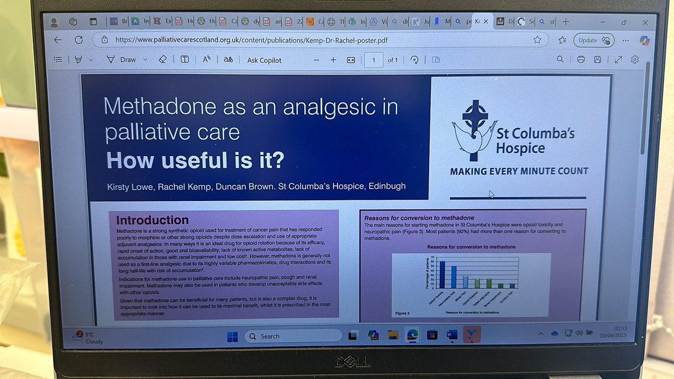674x379 pixels.
Task: Close the active Ke tab
Action: (485, 22)
